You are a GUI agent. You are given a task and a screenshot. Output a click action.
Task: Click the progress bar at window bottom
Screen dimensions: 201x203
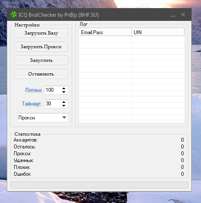point(99,185)
